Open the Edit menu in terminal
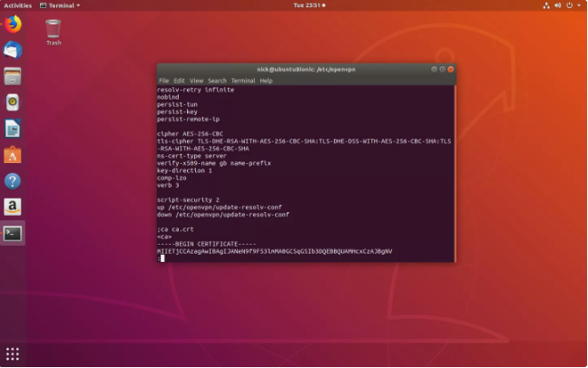The width and height of the screenshot is (588, 368). (179, 81)
